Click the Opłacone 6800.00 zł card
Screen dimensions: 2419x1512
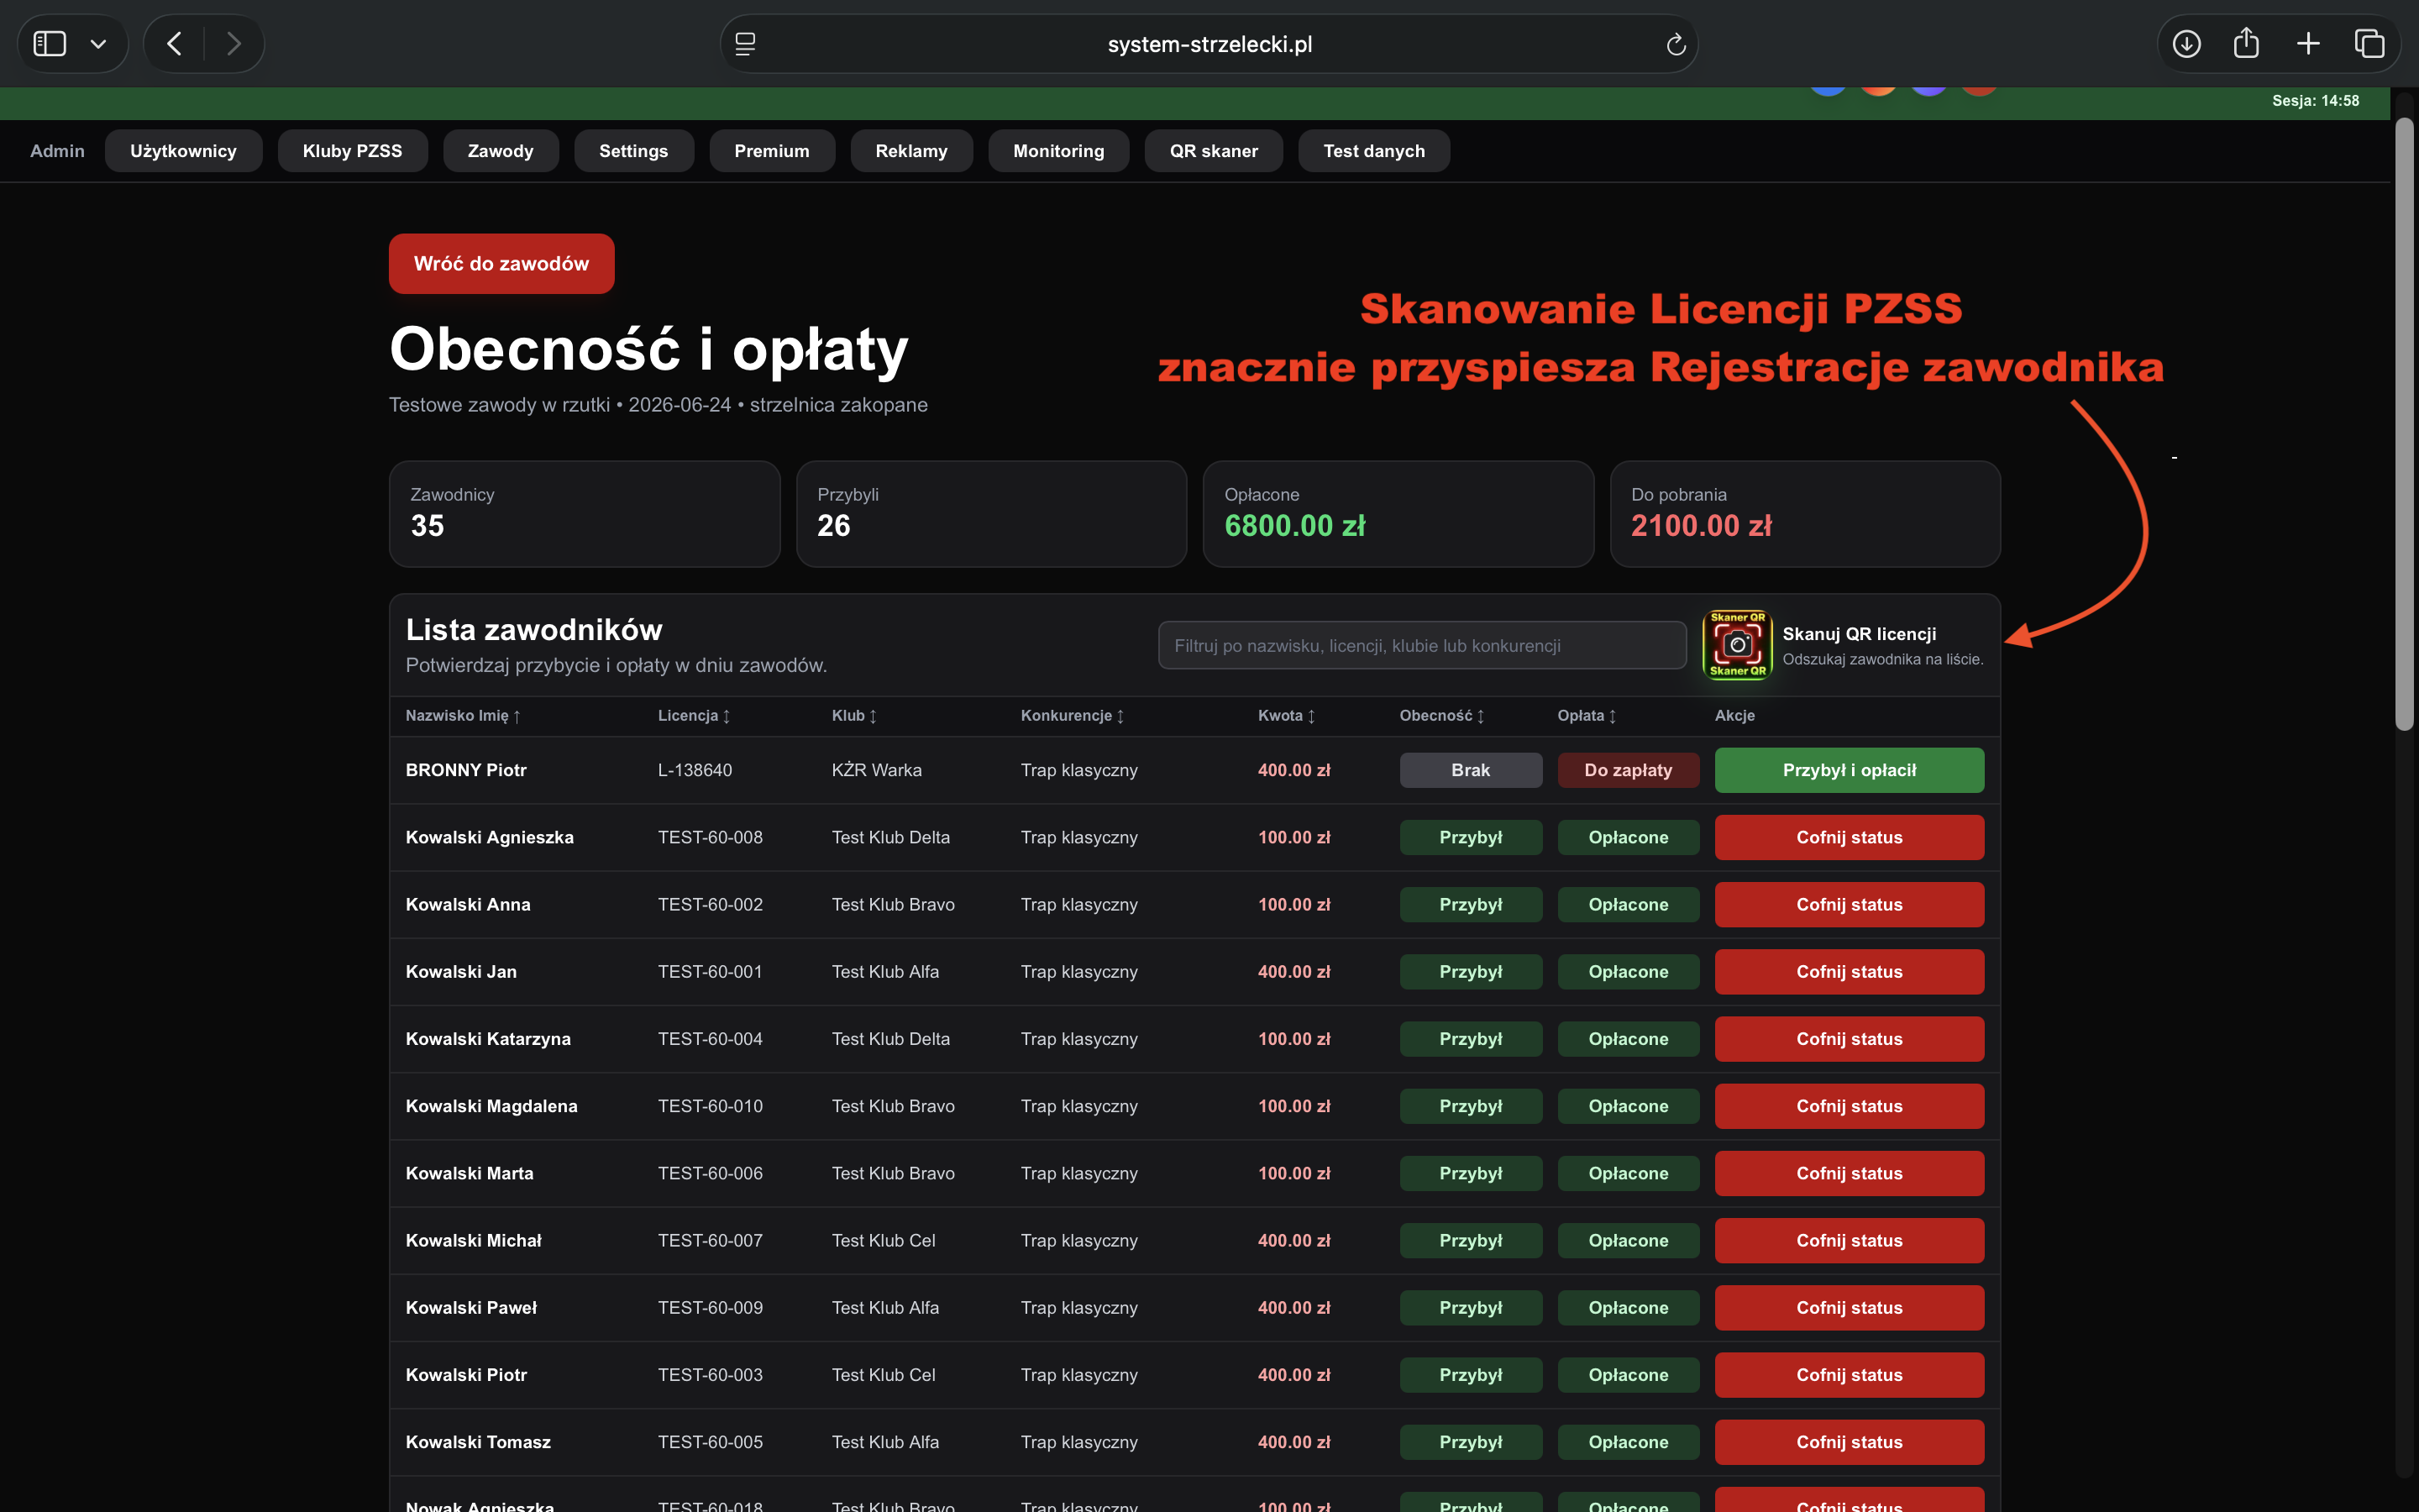[1398, 514]
